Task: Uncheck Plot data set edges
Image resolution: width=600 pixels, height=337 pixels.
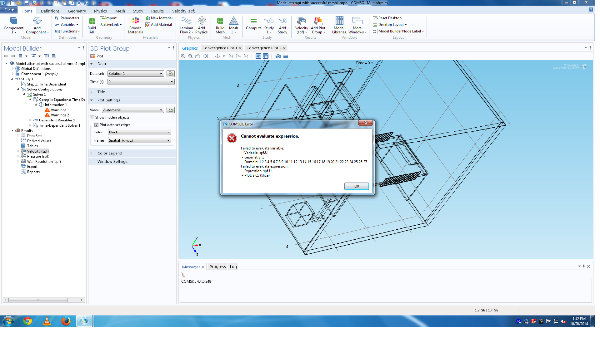Action: tap(97, 125)
